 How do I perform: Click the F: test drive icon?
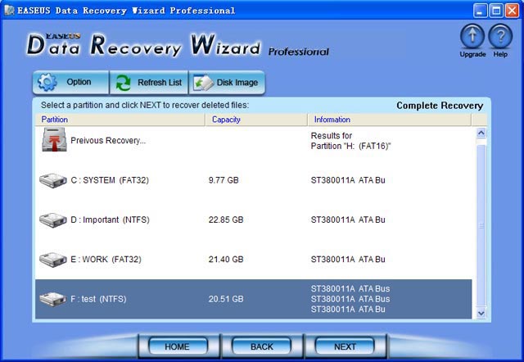point(52,299)
